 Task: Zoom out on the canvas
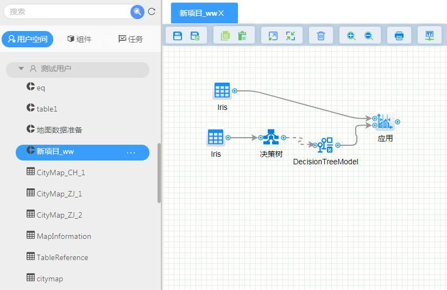pyautogui.click(x=369, y=36)
